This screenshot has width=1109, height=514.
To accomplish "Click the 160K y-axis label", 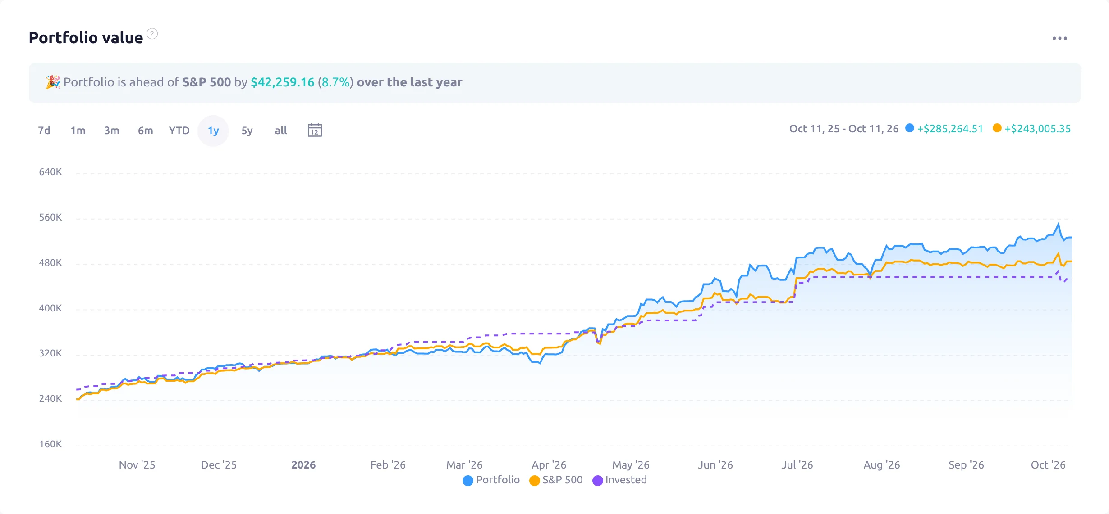I will pyautogui.click(x=50, y=444).
